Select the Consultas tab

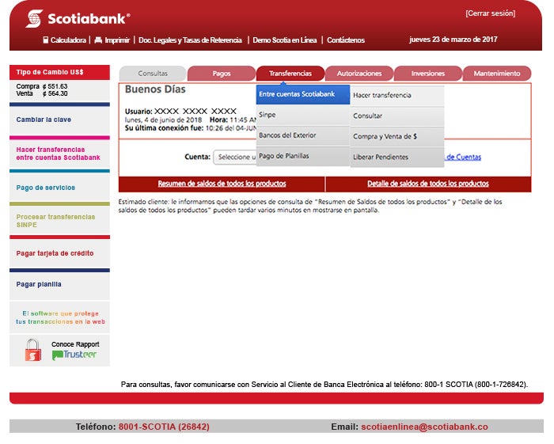153,74
